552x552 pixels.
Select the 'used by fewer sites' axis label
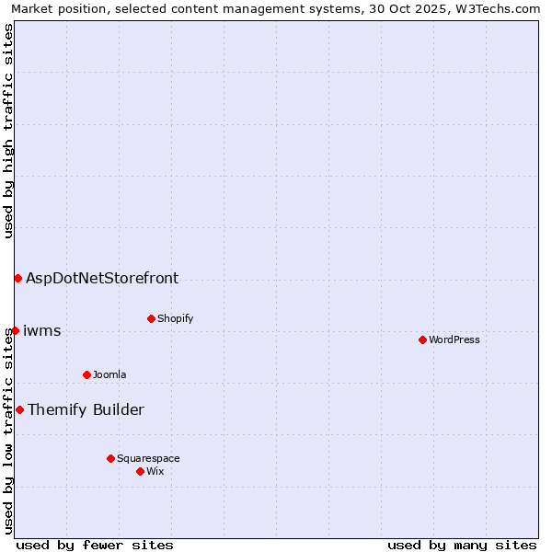[x=95, y=545]
